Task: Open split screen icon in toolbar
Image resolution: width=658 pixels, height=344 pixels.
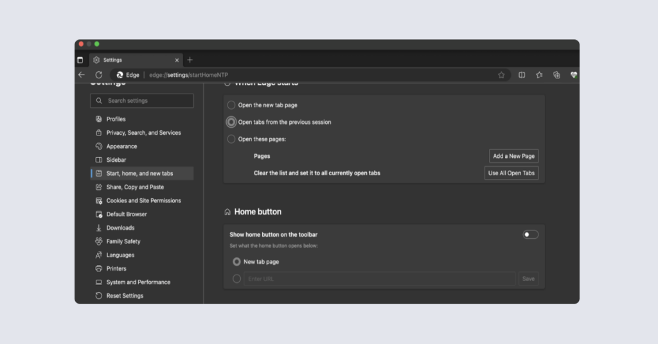Action: [522, 75]
